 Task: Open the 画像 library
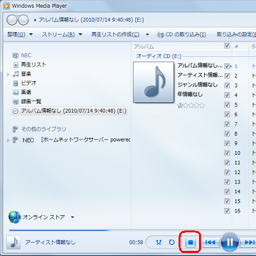click(x=26, y=92)
